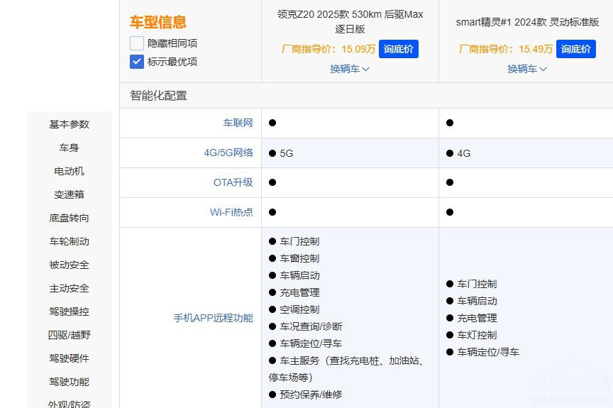Uncheck the 标示最优项 checkbox
This screenshot has width=613, height=408.
137,62
